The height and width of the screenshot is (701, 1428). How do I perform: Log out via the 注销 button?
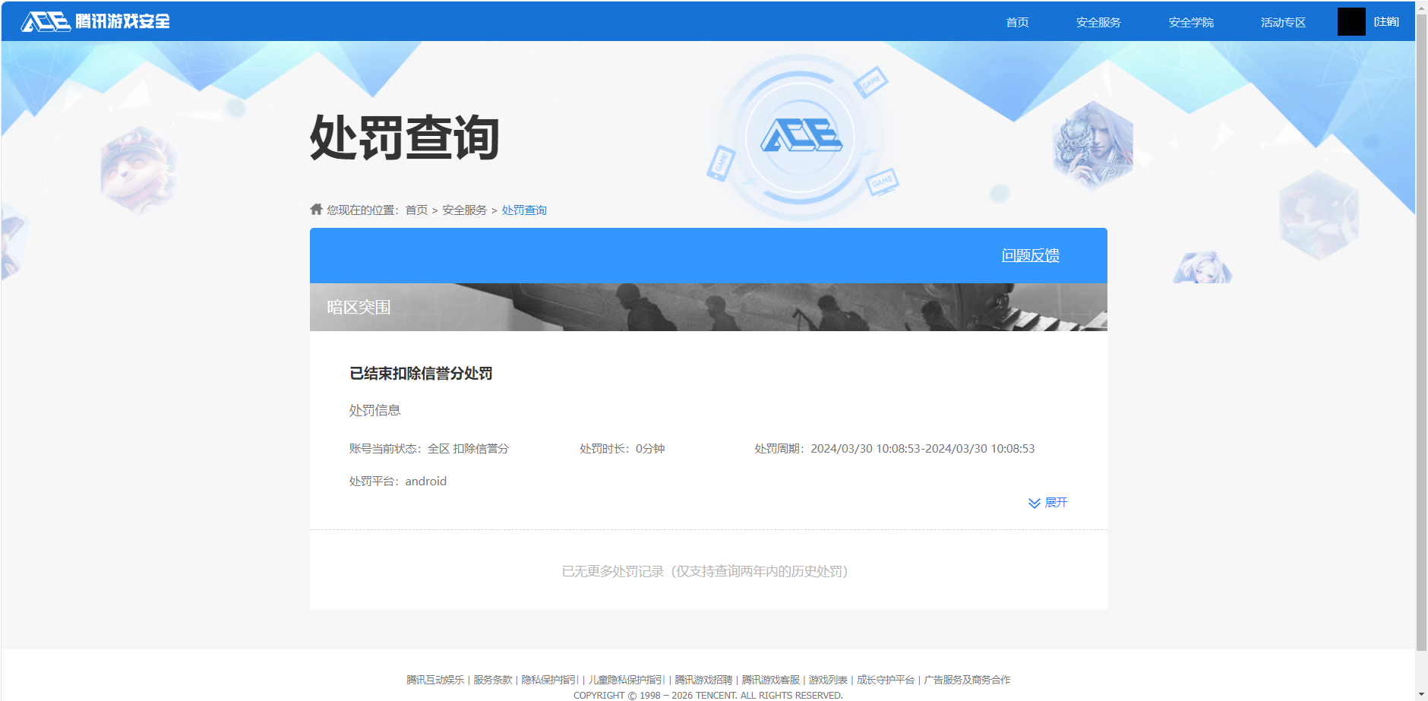point(1385,21)
